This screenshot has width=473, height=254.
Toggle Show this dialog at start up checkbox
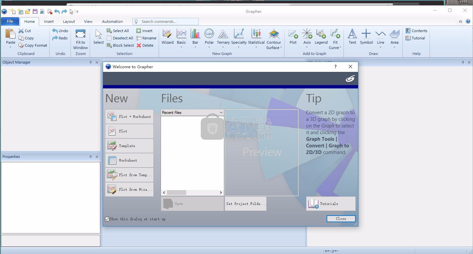click(x=107, y=219)
